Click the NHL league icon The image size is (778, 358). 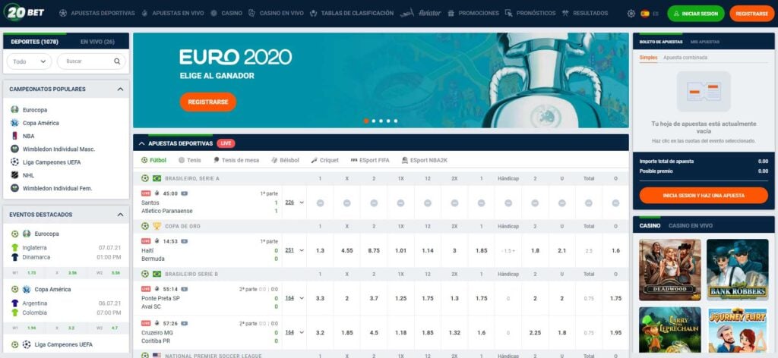[x=14, y=174]
